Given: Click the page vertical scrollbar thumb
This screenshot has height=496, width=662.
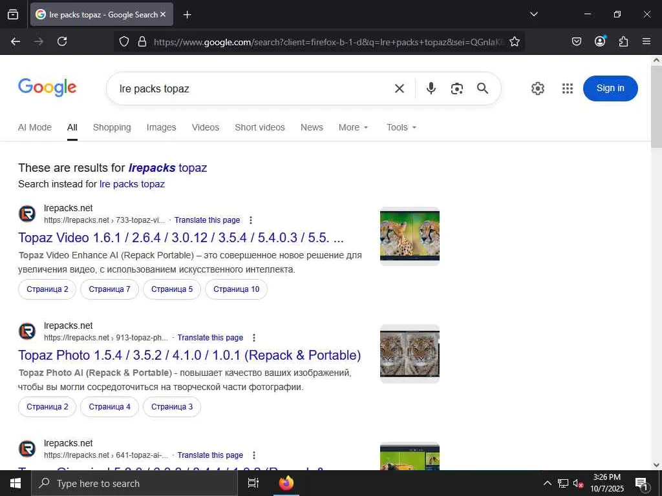Looking at the screenshot, I should pos(657,107).
